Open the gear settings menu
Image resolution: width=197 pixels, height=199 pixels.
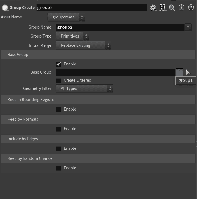[153, 8]
